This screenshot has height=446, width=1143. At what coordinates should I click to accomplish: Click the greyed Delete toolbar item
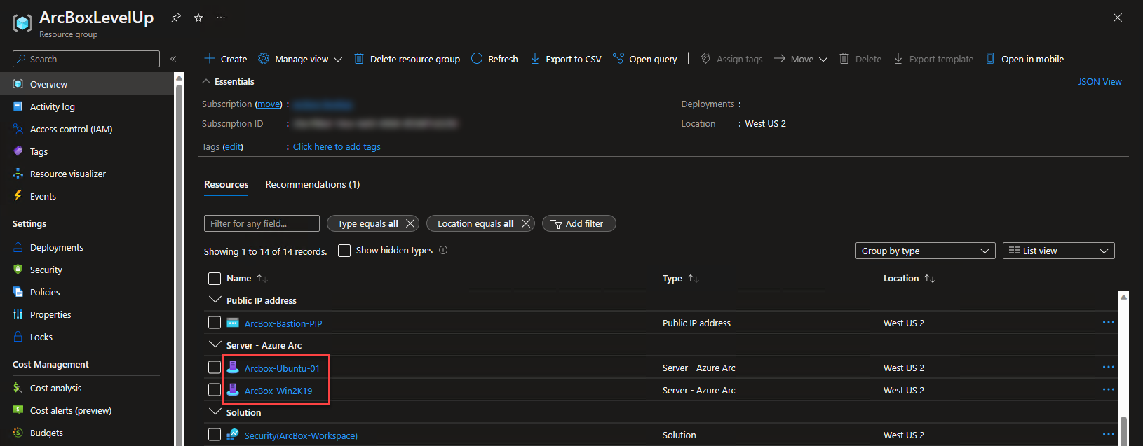860,59
